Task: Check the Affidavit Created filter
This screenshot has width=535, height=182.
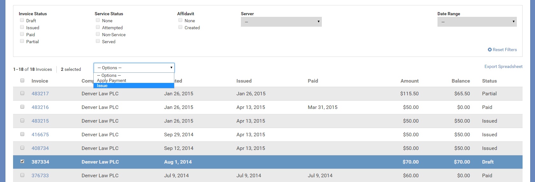Action: click(x=180, y=27)
